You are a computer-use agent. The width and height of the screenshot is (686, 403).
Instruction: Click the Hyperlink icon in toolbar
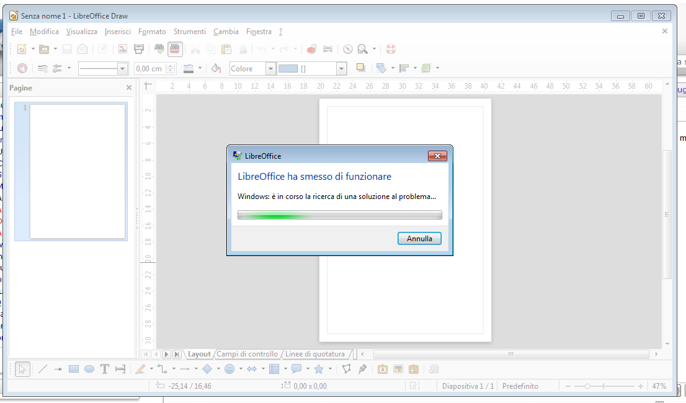(327, 49)
